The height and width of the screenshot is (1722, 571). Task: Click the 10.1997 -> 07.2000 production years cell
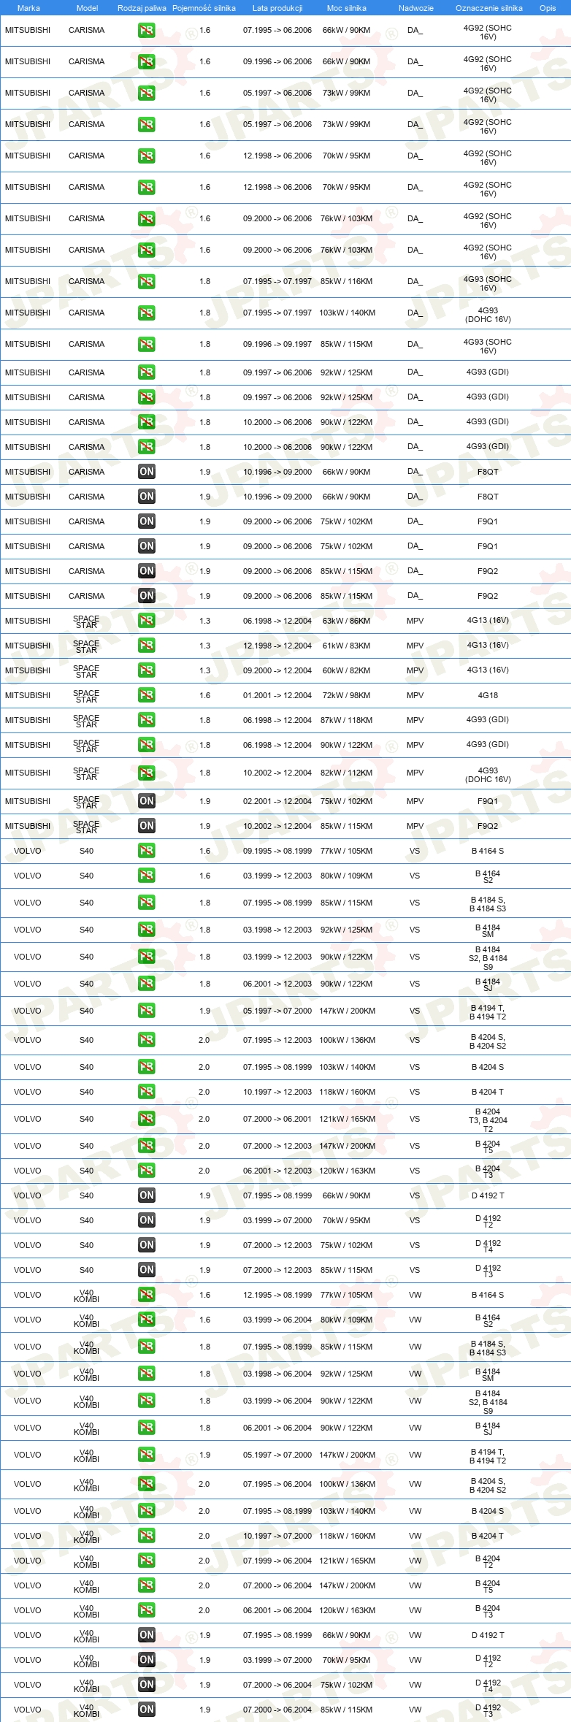[277, 1537]
